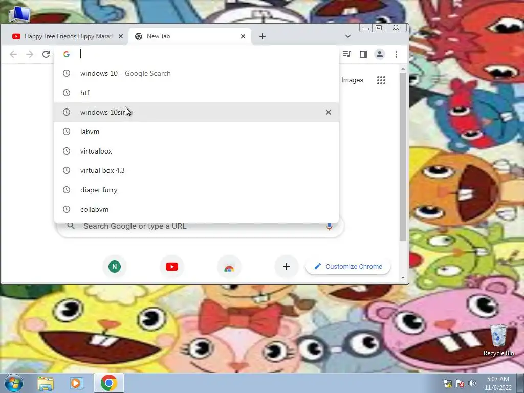Click the back navigation arrow

pos(13,54)
